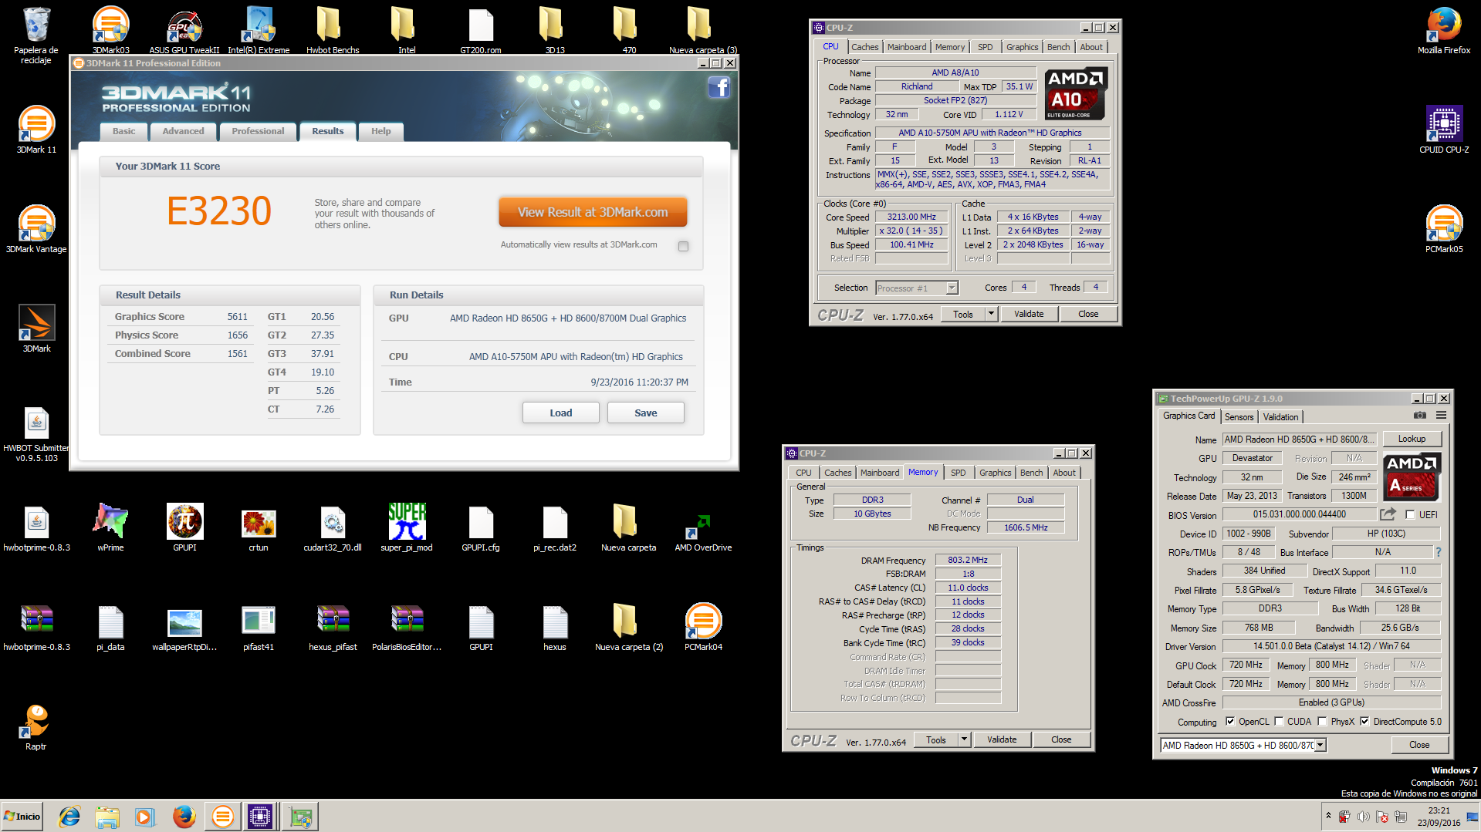Open Intel(R) Extreme desktop shortcut
The height and width of the screenshot is (832, 1481).
tap(259, 29)
